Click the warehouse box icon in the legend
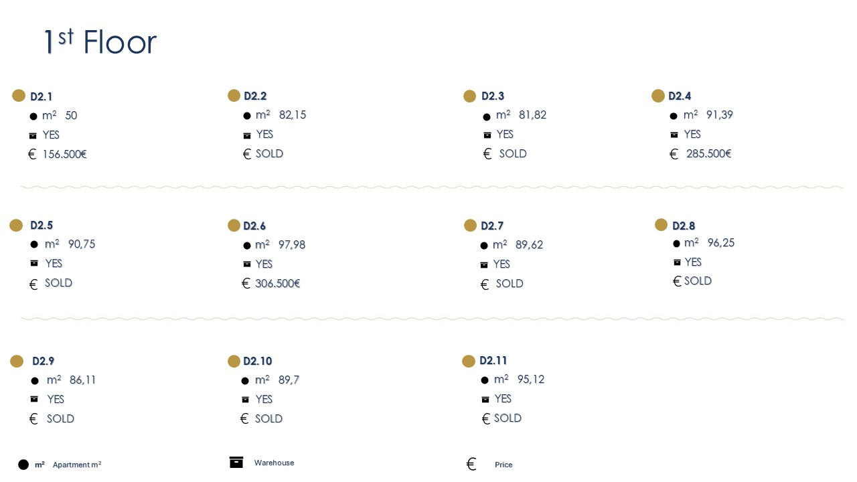Screen dimensions: 857x482 [236, 462]
